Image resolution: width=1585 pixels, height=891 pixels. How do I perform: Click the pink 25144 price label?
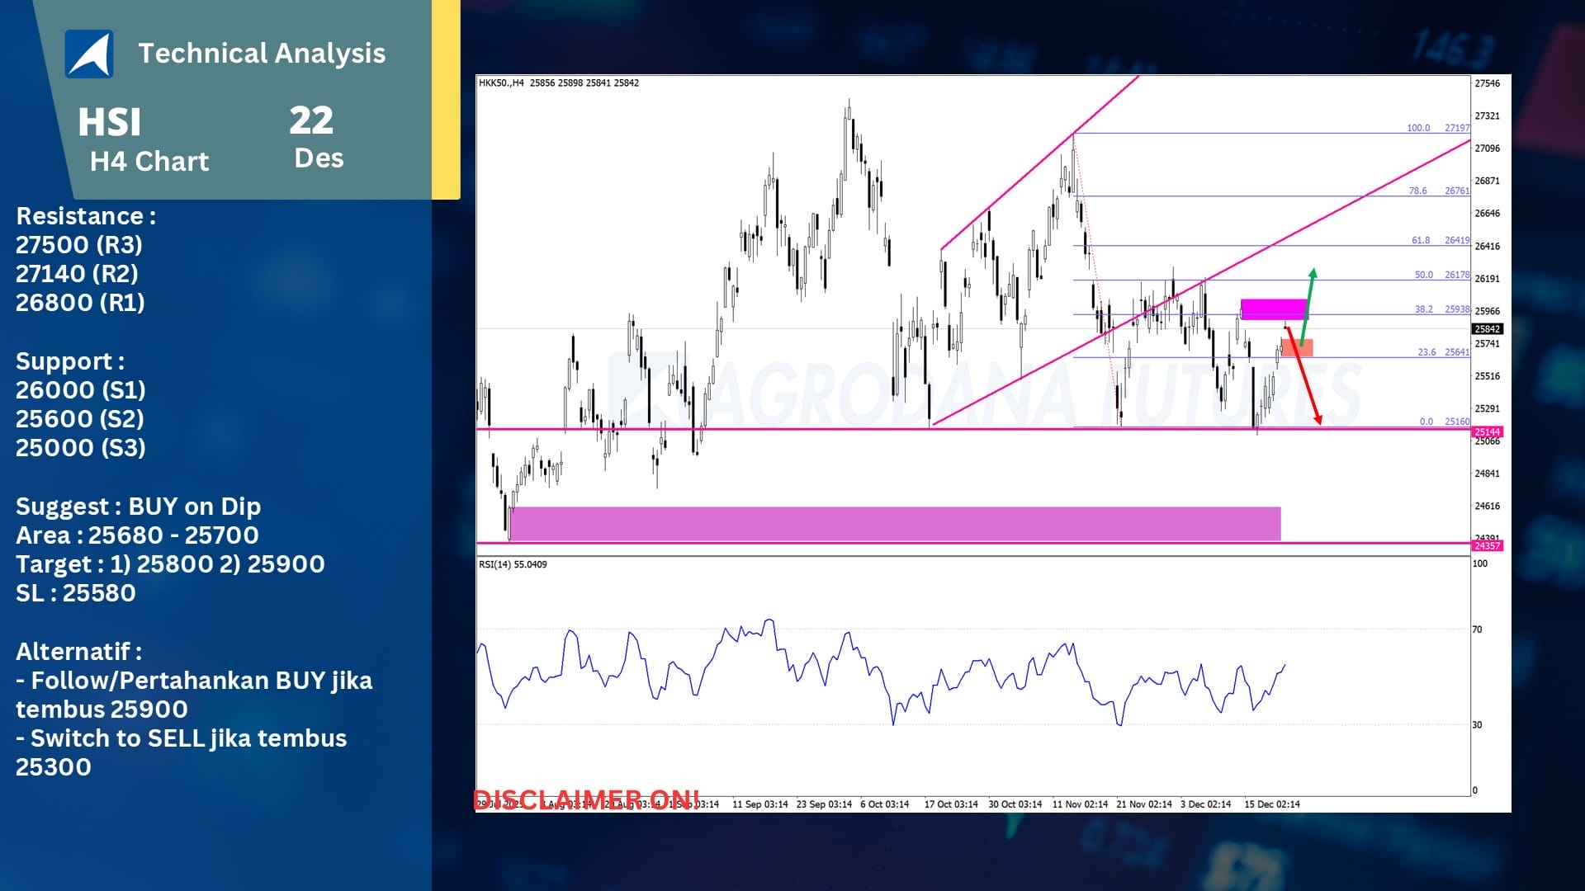click(x=1488, y=431)
